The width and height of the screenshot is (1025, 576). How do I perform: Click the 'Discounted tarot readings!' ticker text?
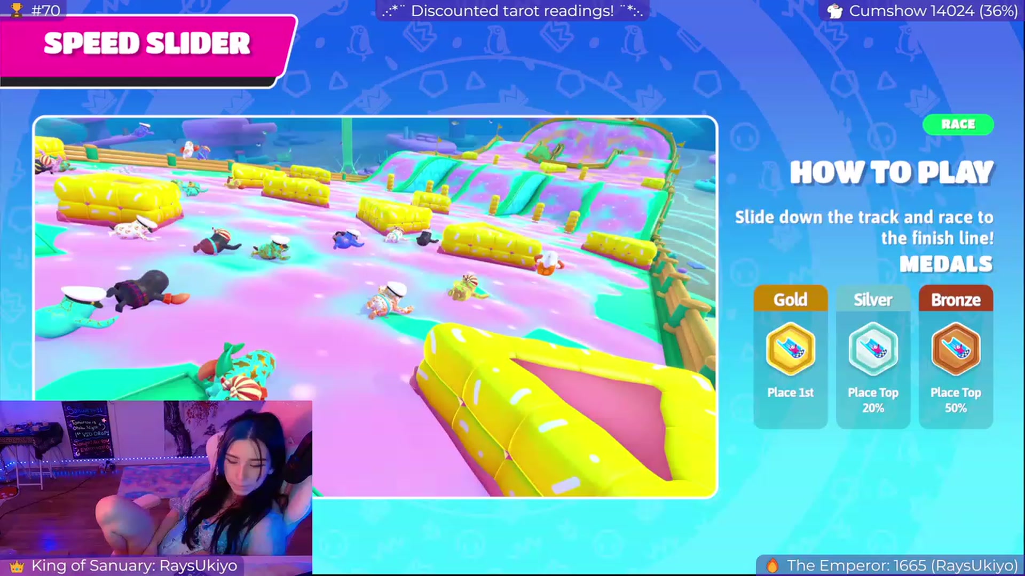pyautogui.click(x=512, y=11)
